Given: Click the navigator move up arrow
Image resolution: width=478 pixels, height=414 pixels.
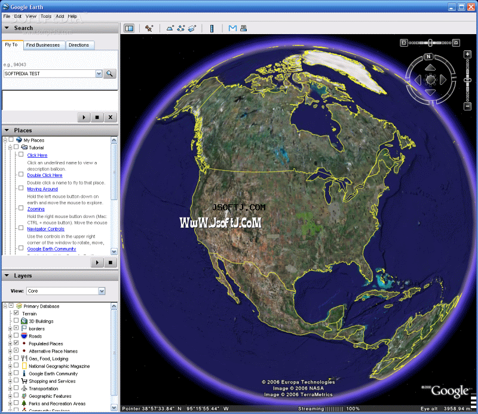Looking at the screenshot, I should [x=430, y=68].
